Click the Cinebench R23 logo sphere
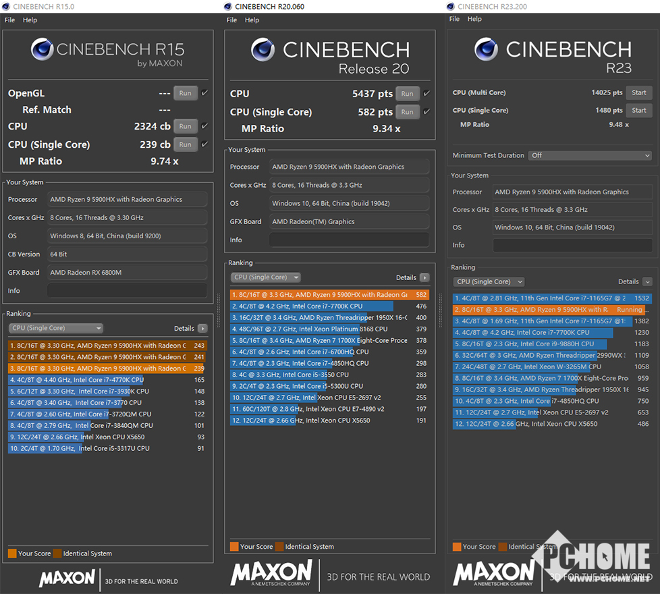The height and width of the screenshot is (594, 660). click(x=486, y=49)
